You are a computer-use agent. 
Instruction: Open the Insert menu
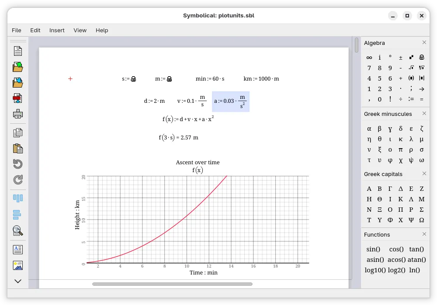point(57,30)
